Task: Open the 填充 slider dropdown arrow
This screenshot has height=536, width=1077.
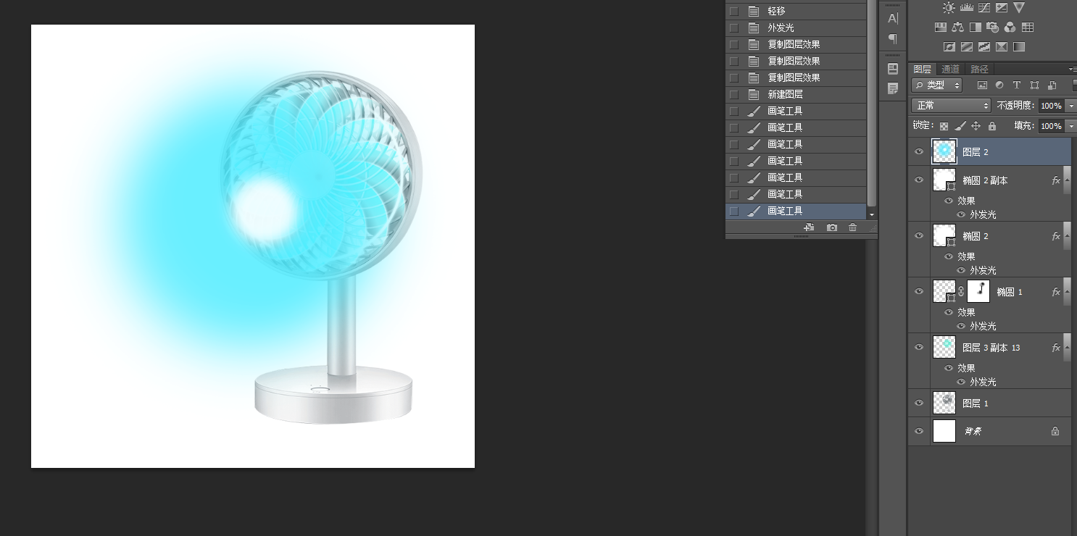Action: [x=1070, y=126]
